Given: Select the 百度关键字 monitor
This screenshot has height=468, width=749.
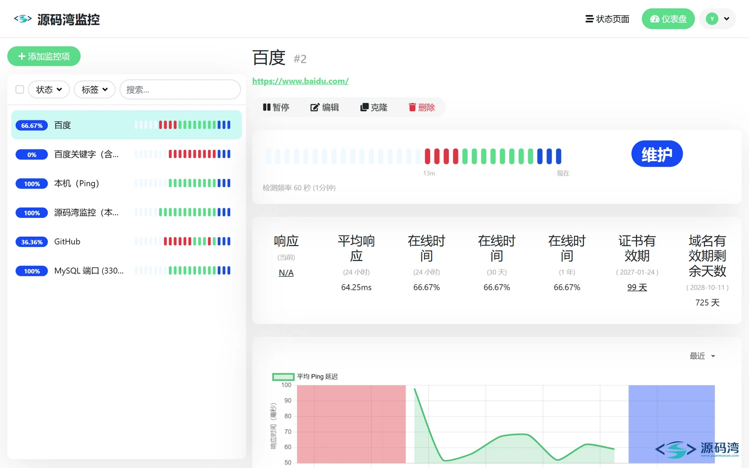Looking at the screenshot, I should point(126,154).
